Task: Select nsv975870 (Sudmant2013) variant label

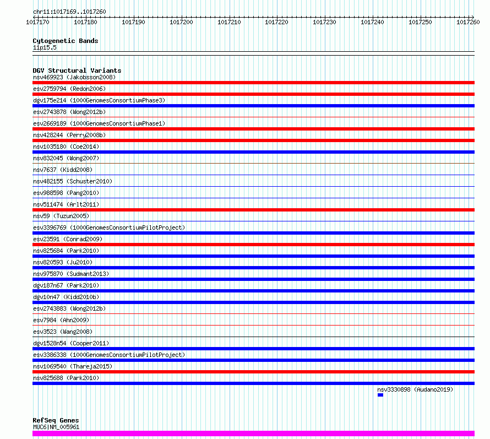Action: (71, 274)
